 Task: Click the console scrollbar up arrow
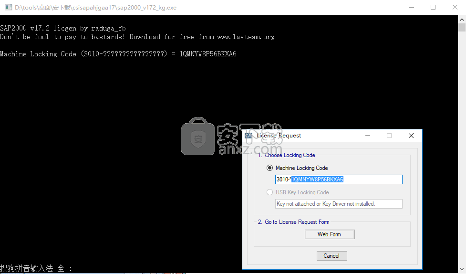point(462,20)
